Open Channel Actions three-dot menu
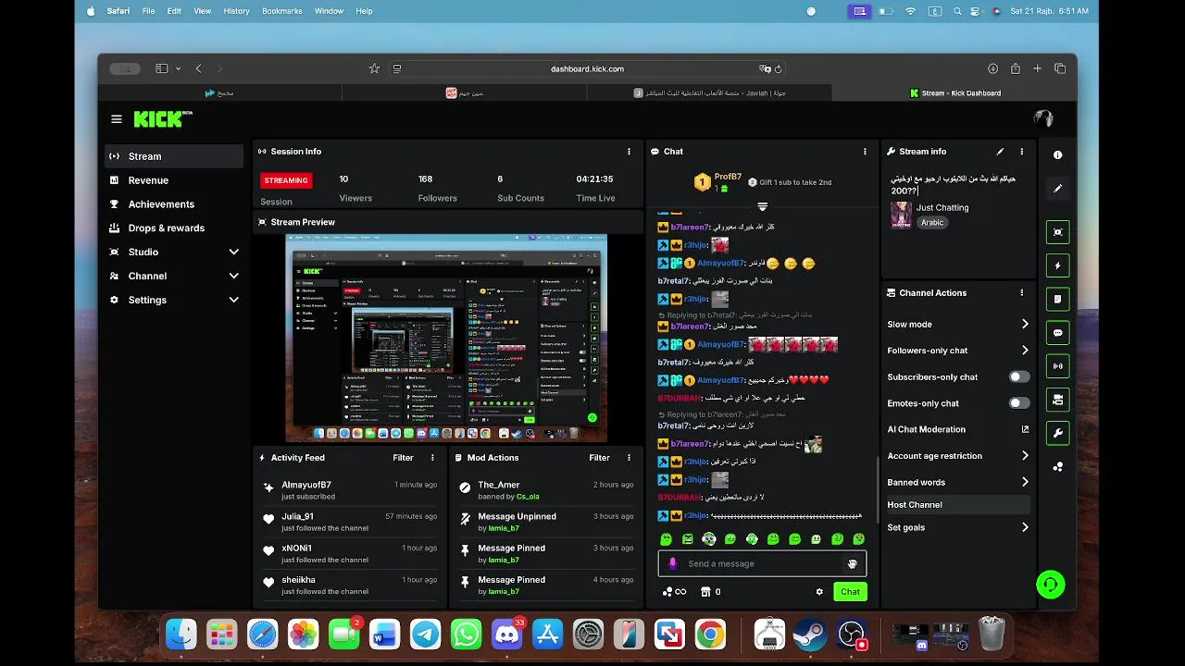Screen dimensions: 1185x666 1022,293
